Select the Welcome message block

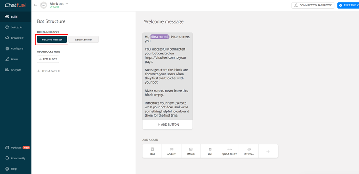pyautogui.click(x=52, y=40)
